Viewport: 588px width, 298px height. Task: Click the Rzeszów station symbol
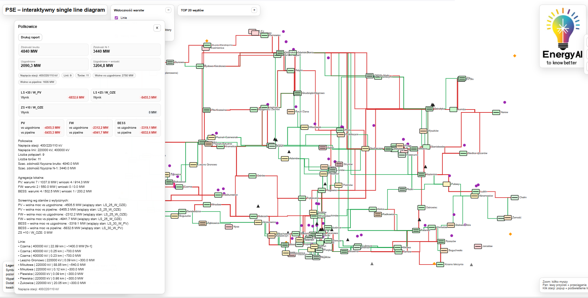point(441,241)
